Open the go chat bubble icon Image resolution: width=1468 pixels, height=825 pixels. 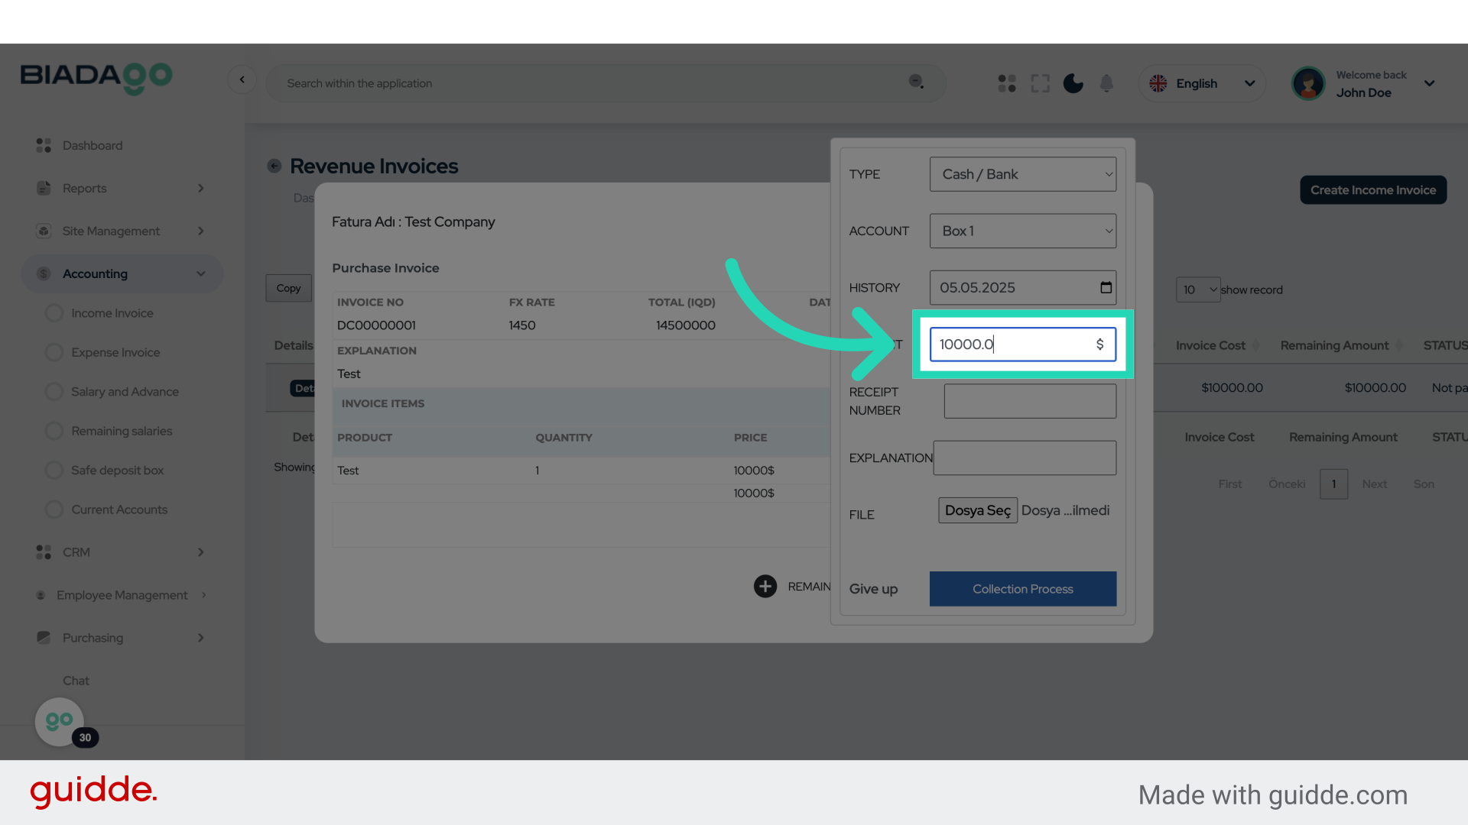(x=59, y=721)
